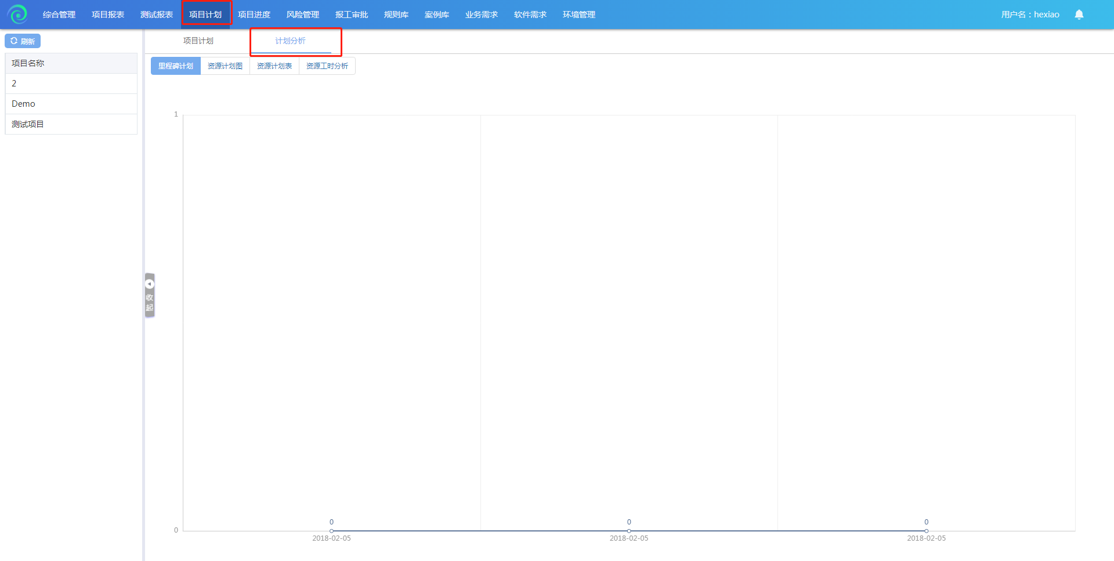Open the 风险管理 section

(303, 15)
